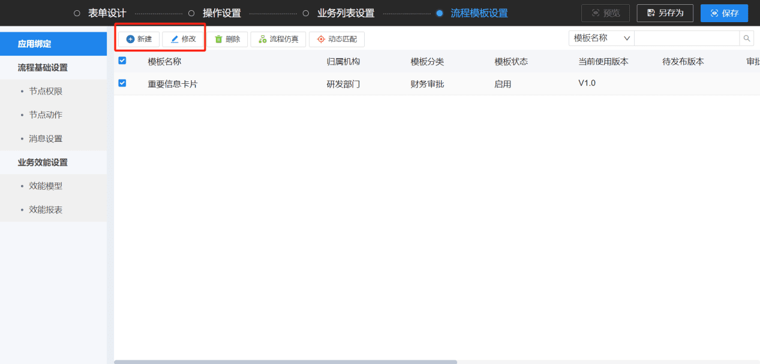Go to the 操作设置 step

[222, 13]
